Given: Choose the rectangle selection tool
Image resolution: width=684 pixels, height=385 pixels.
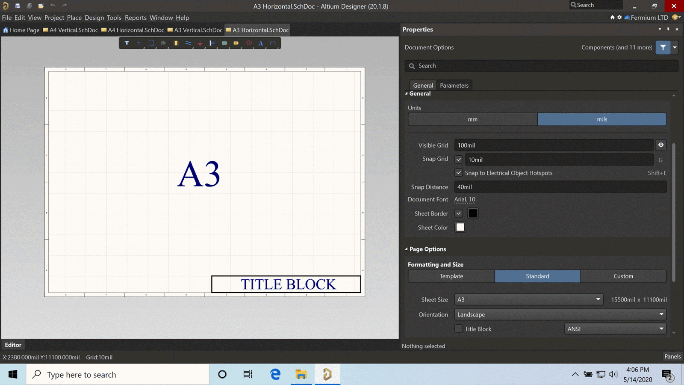Looking at the screenshot, I should click(151, 43).
